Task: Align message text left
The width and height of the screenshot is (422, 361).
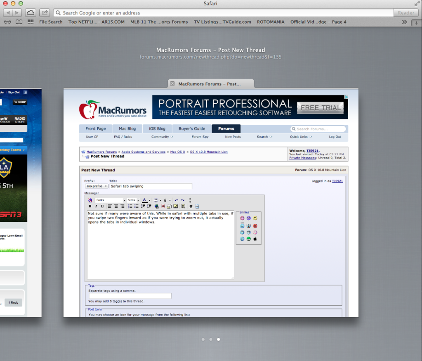Action: click(x=110, y=207)
